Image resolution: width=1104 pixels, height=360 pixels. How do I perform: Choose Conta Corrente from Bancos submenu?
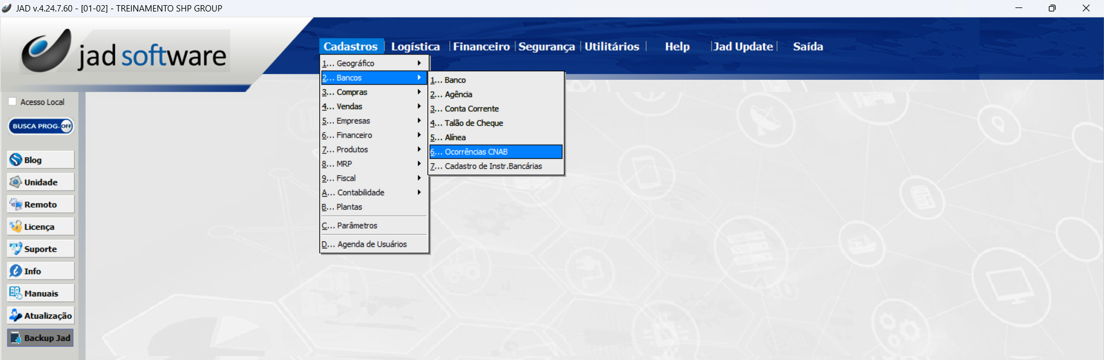(x=471, y=109)
